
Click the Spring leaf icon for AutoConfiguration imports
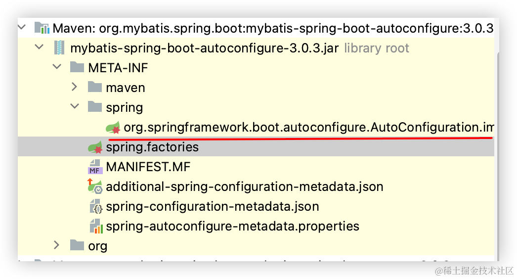(113, 128)
